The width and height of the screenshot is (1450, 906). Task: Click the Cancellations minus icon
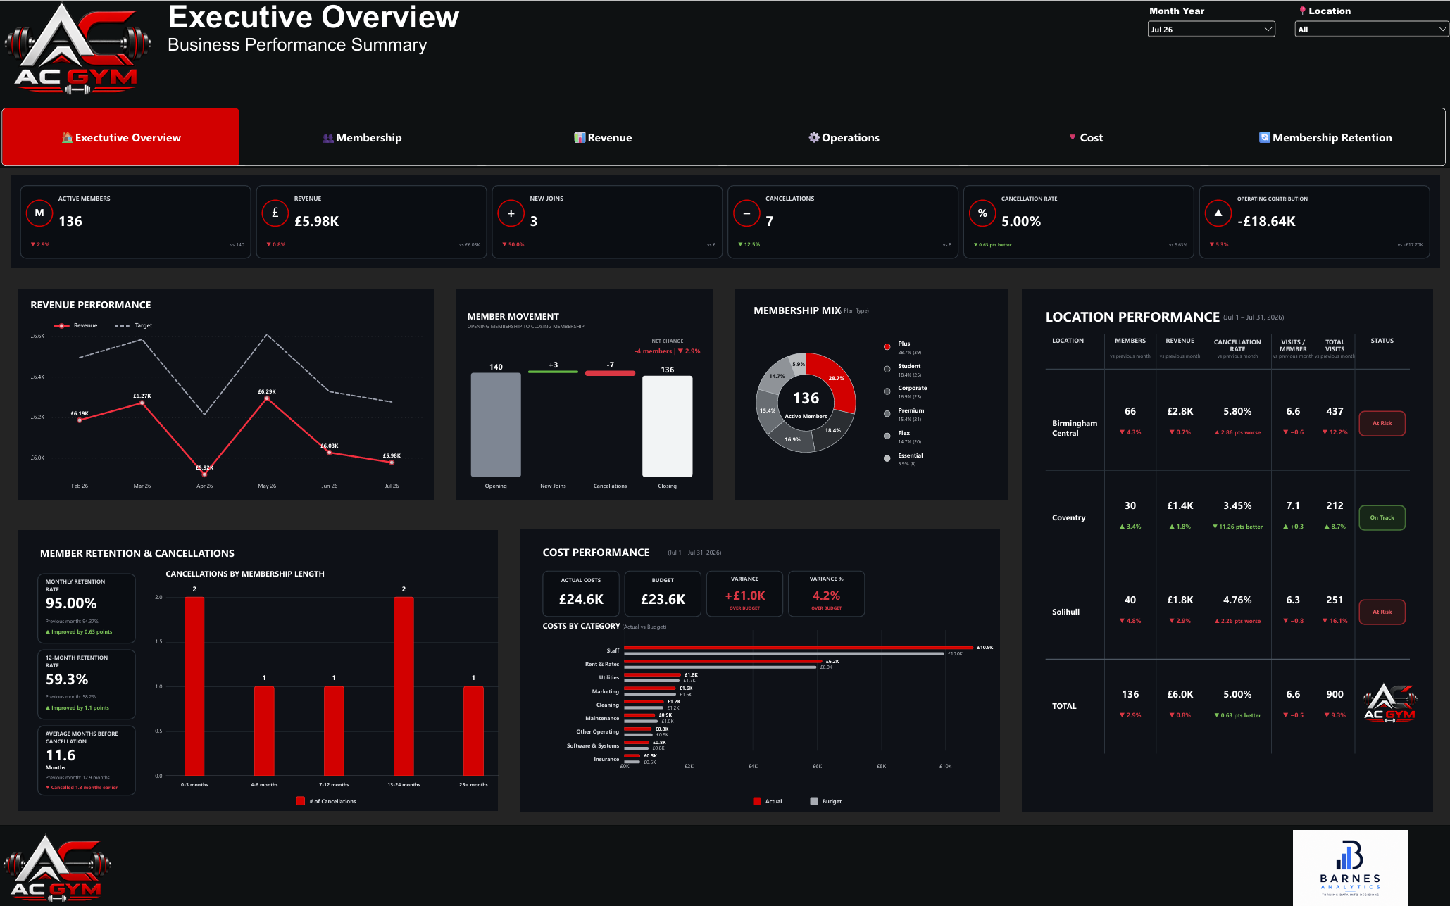coord(746,213)
